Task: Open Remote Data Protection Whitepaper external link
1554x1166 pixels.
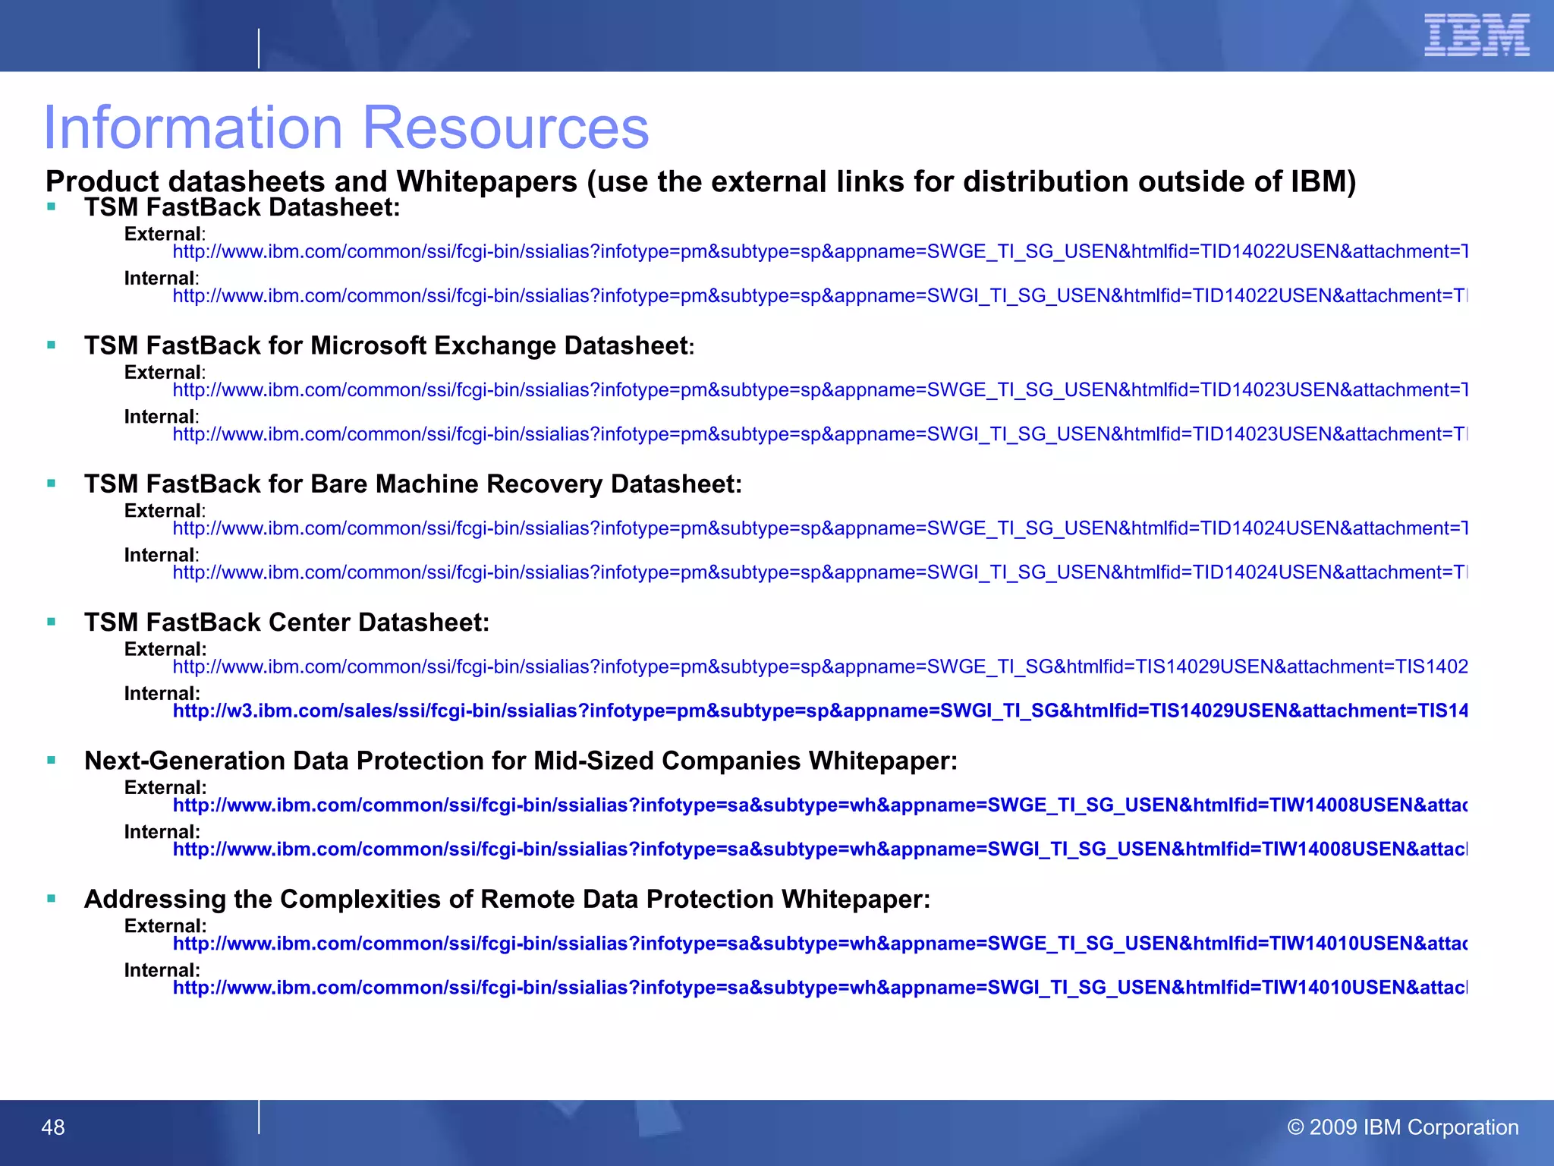Action: [x=820, y=944]
